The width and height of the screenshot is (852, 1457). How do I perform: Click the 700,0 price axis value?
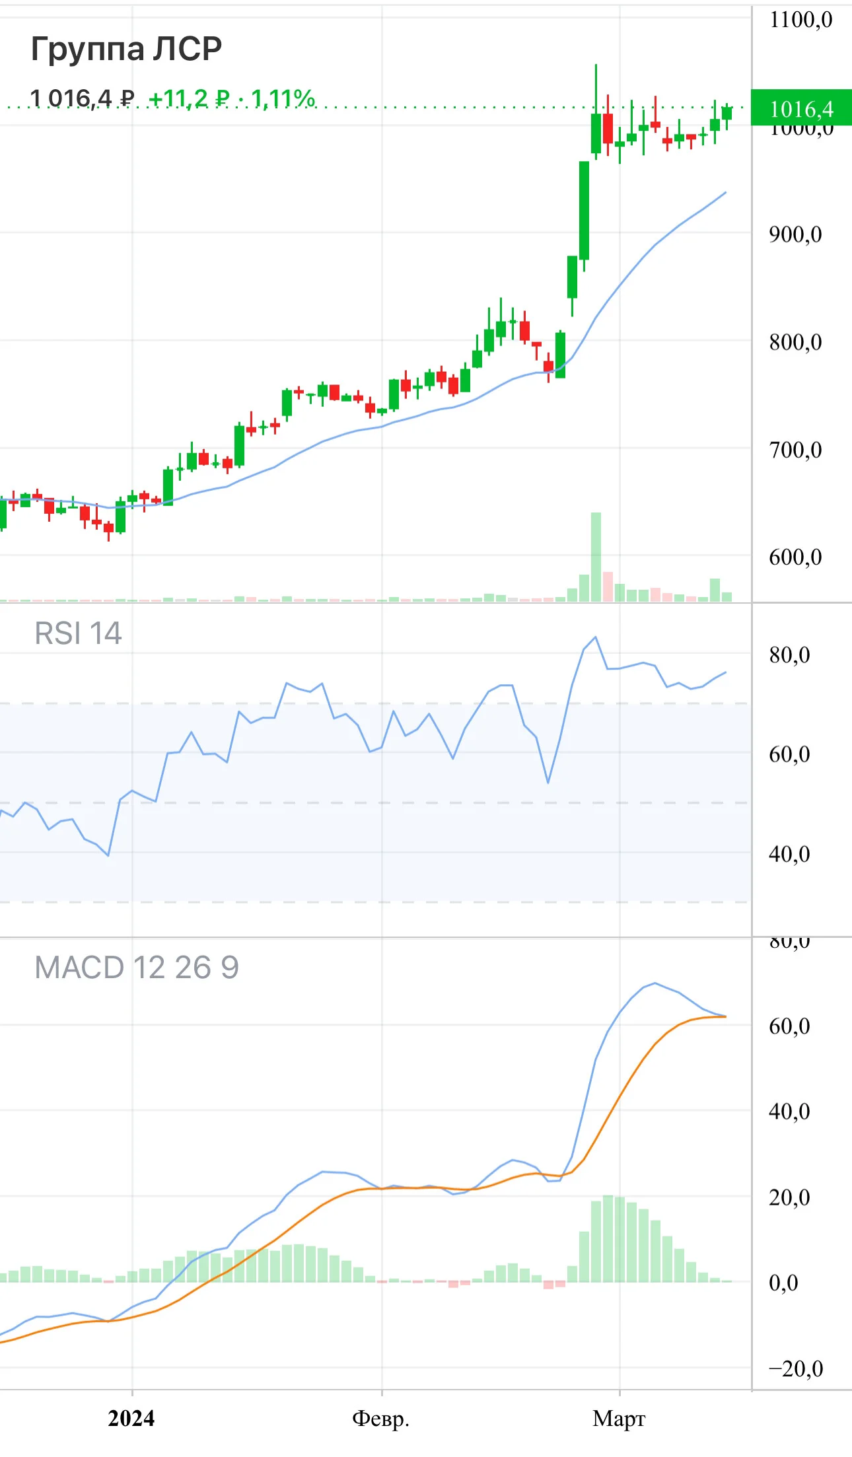tap(795, 450)
